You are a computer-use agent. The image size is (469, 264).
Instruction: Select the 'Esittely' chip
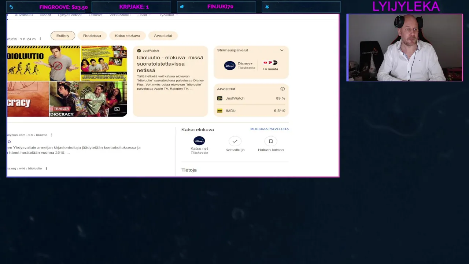point(63,36)
